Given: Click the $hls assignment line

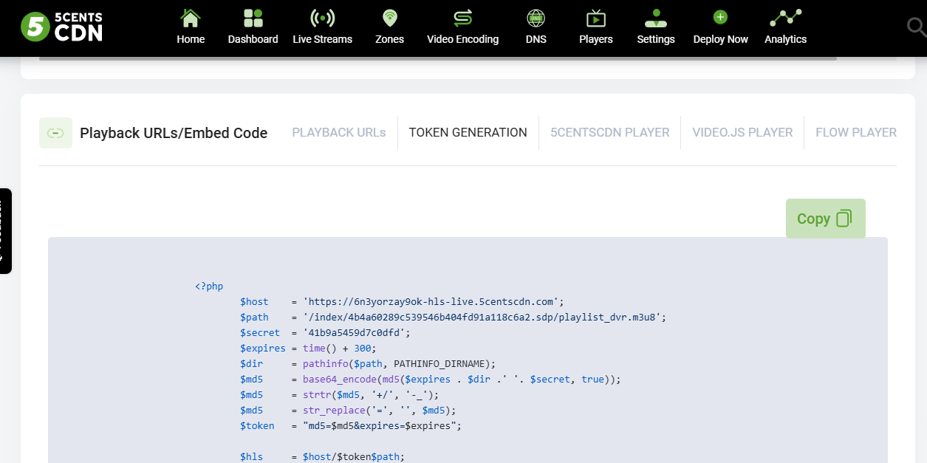Looking at the screenshot, I should click(x=323, y=456).
